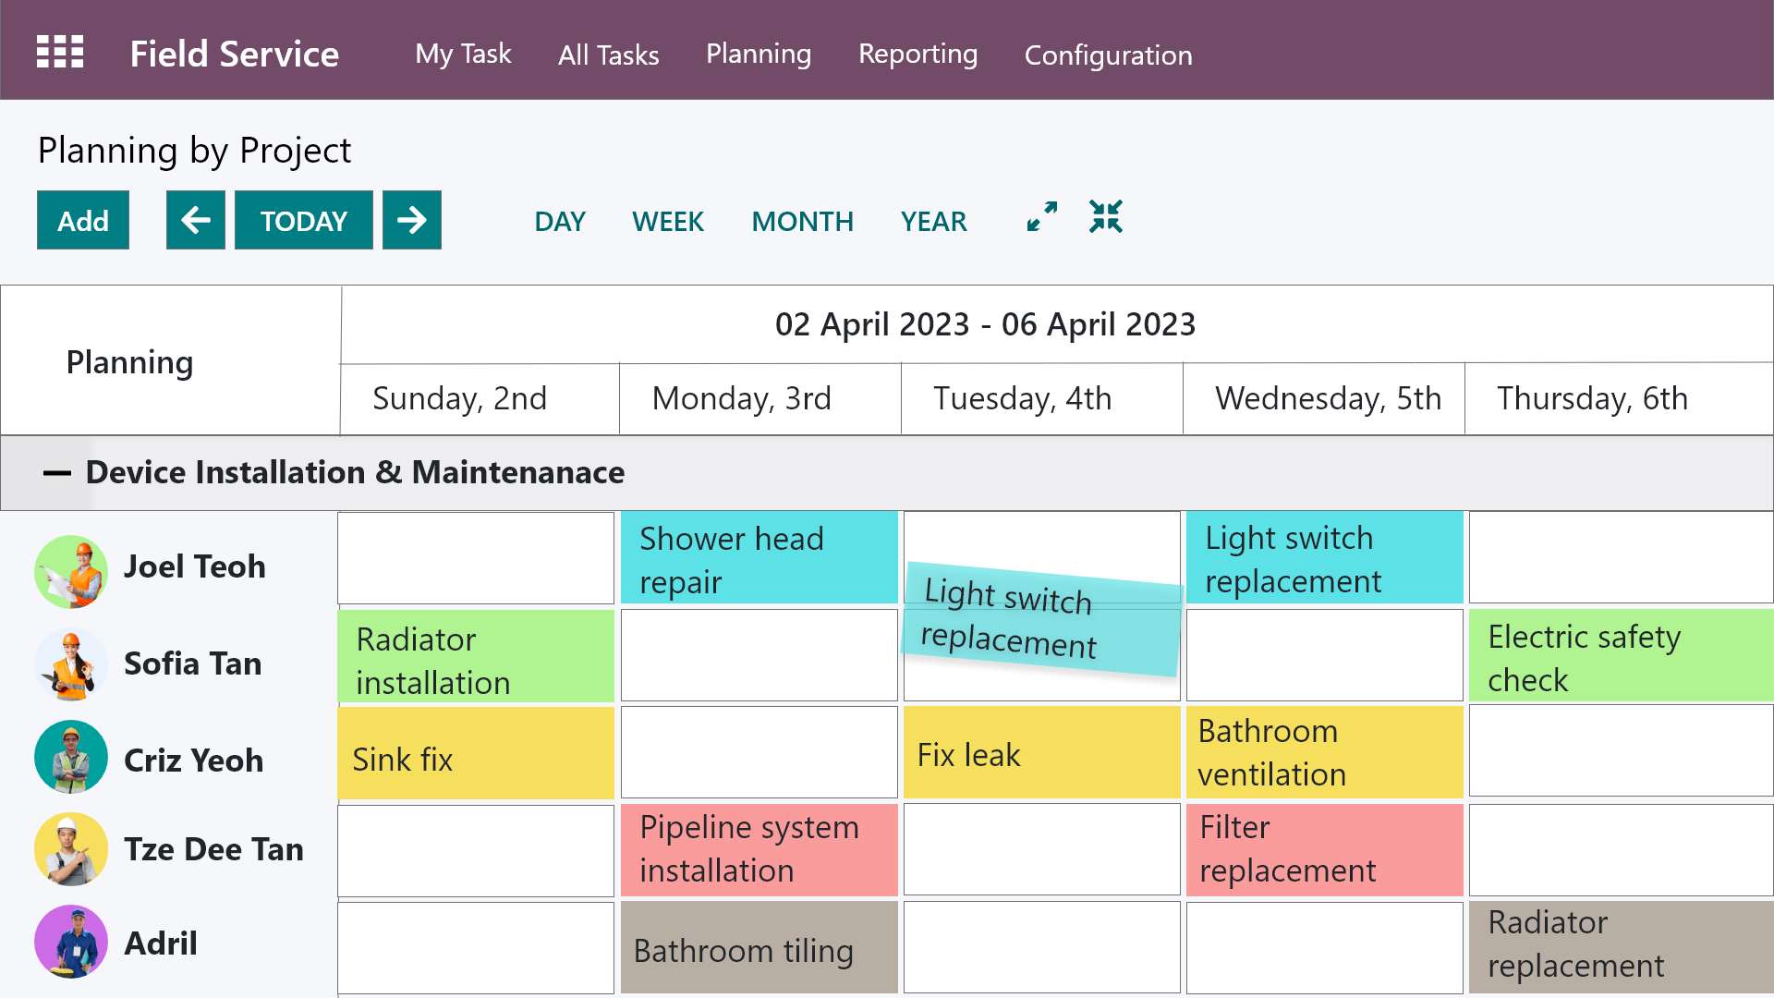Click the Add button
Image resolution: width=1774 pixels, height=998 pixels.
(82, 220)
